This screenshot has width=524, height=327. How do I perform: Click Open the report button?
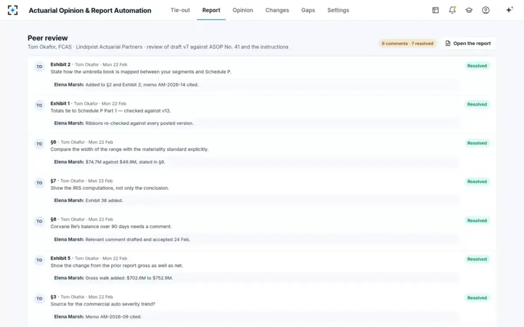pos(468,43)
